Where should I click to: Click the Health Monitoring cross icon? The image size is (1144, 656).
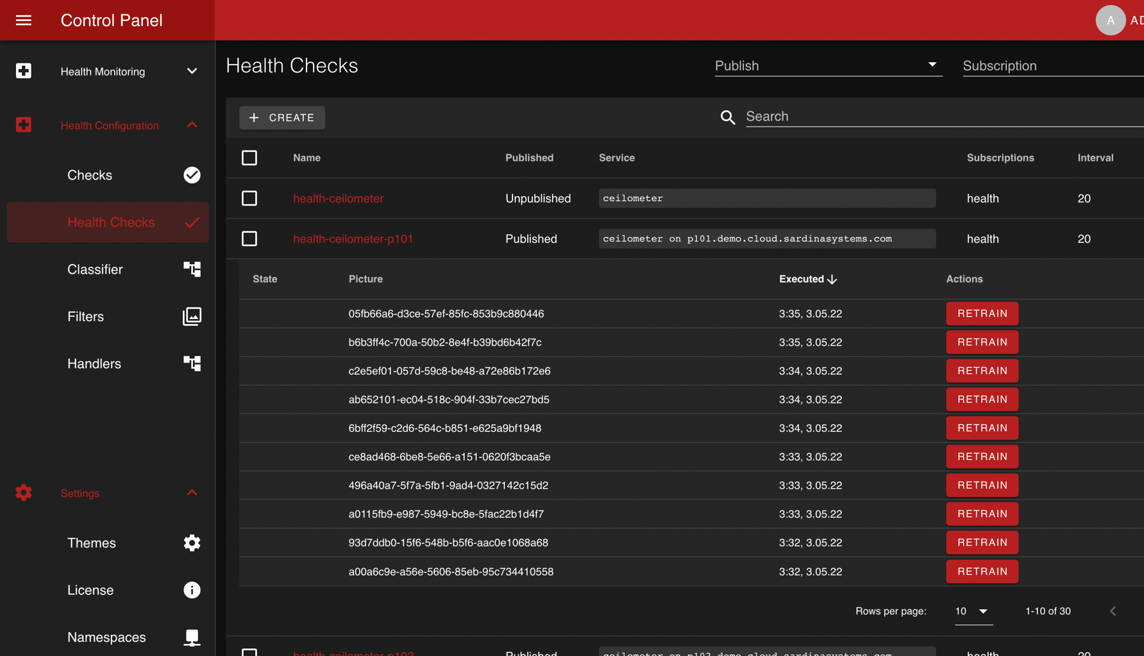pyautogui.click(x=24, y=71)
